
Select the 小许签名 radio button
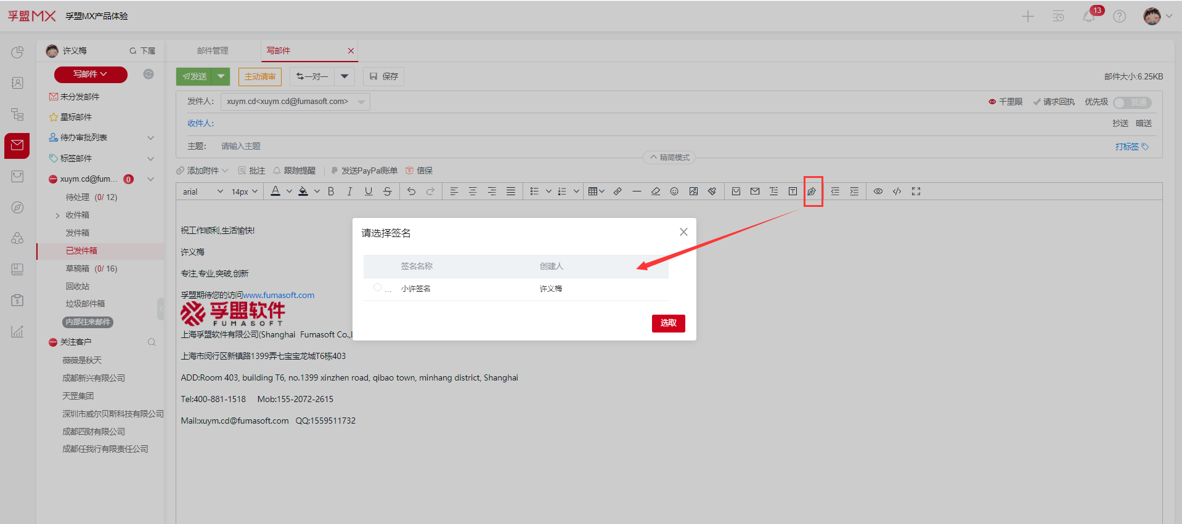[x=377, y=288]
